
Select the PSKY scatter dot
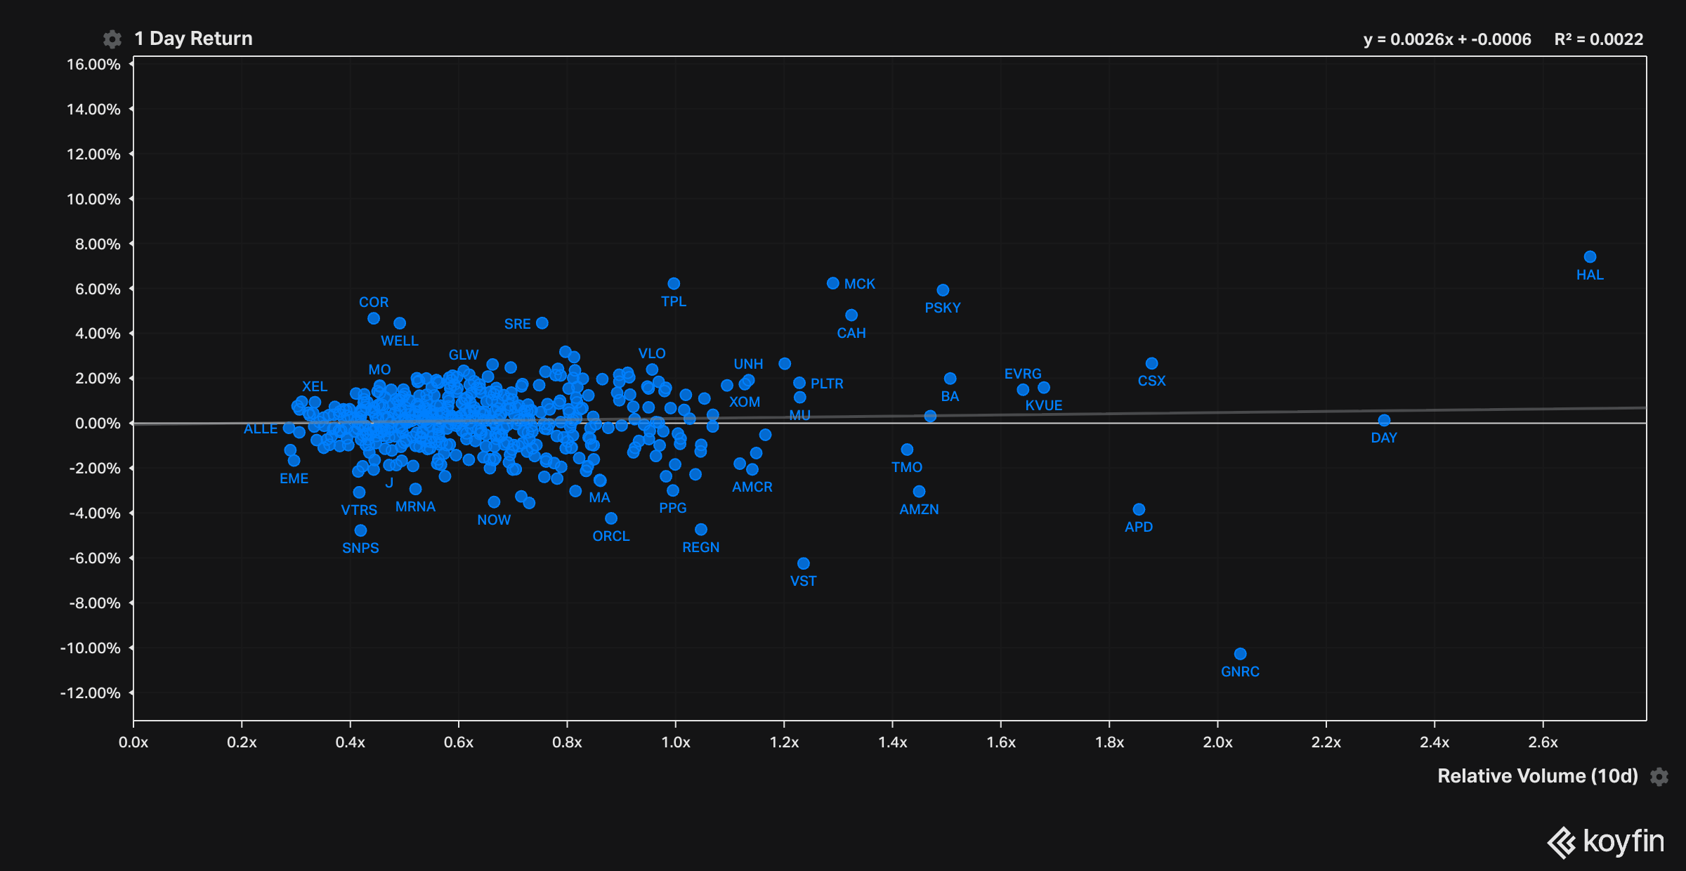tap(943, 290)
